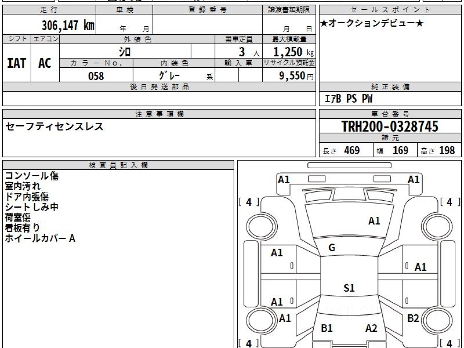The height and width of the screenshot is (348, 464).
Task: Click the 内装色 header cell
Action: click(x=174, y=63)
